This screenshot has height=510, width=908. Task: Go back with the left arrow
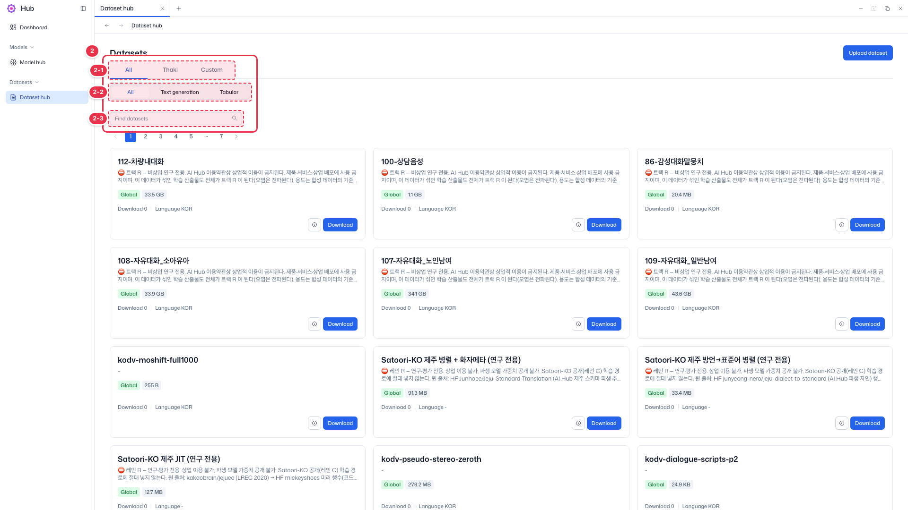[x=107, y=25]
